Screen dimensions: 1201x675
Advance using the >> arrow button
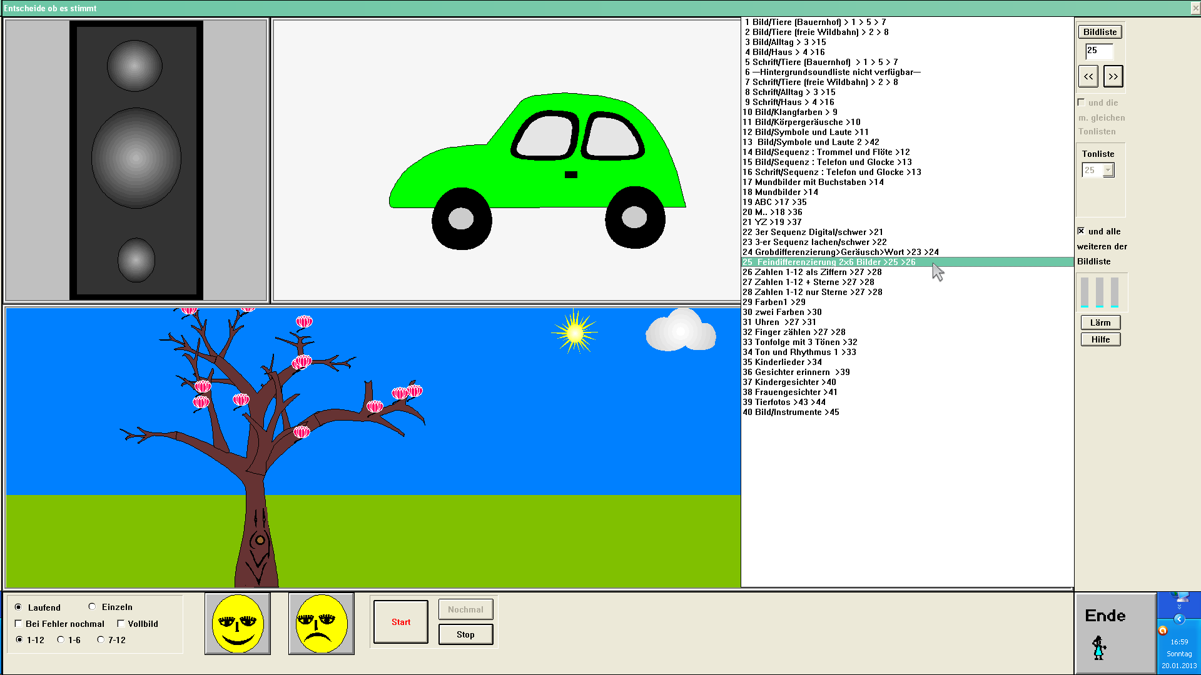pyautogui.click(x=1113, y=76)
